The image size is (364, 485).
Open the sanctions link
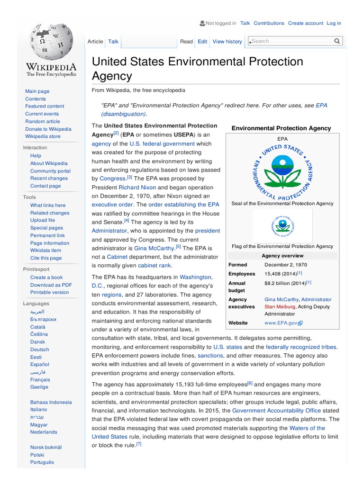click(210, 356)
